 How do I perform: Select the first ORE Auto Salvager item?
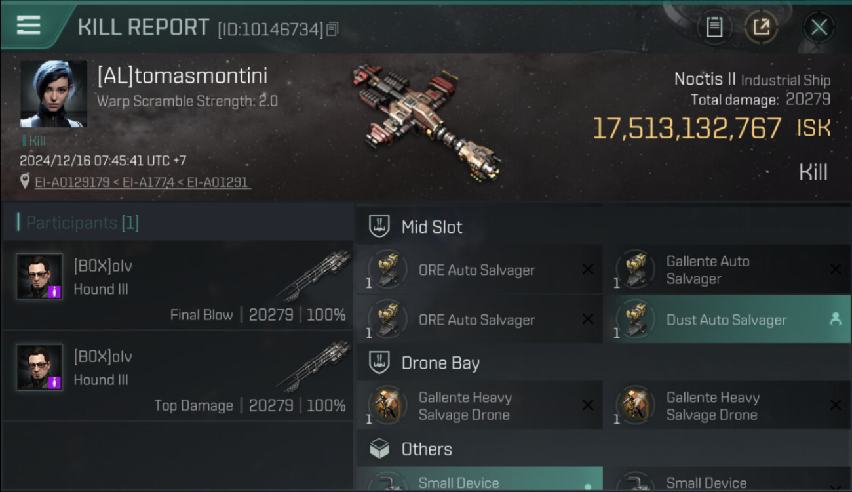click(478, 270)
